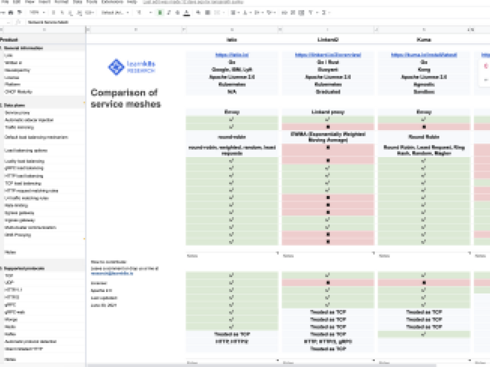Select the 'Agnostic' platform cell
Screen dimensions: 490x367
tap(424, 85)
